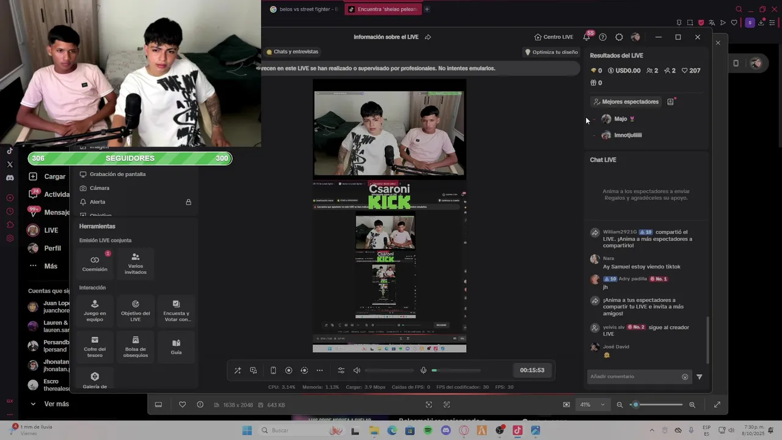This screenshot has height=440, width=782.
Task: Open Windows Start menu
Action: [x=247, y=431]
